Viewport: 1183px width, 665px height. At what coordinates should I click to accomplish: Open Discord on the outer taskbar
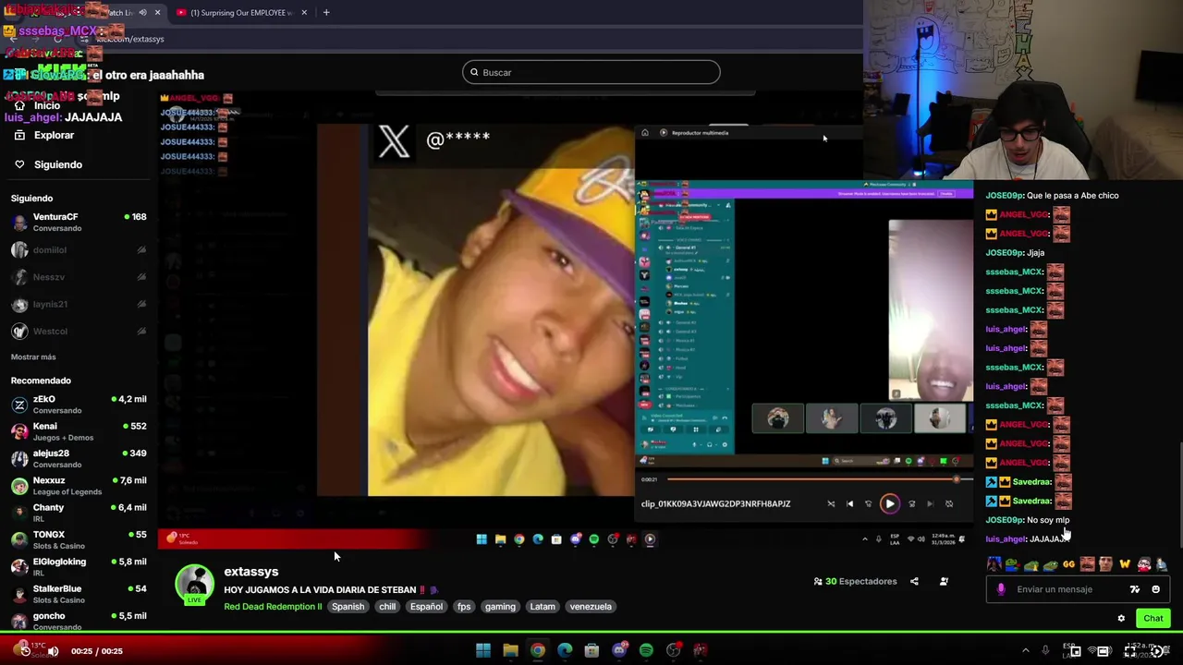(619, 651)
